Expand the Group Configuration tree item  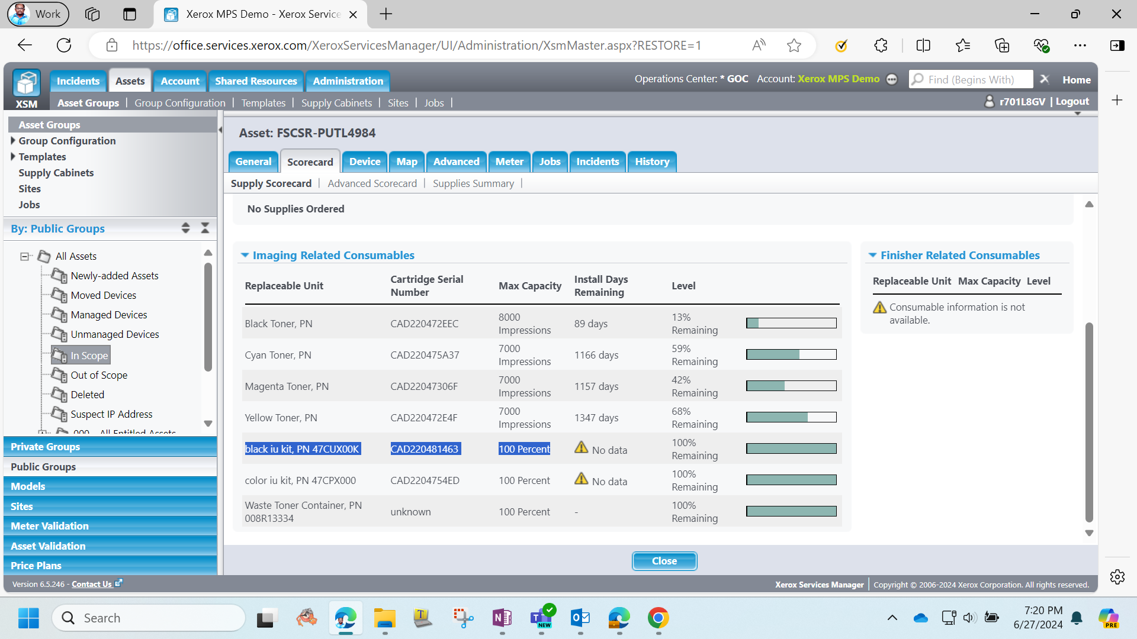pyautogui.click(x=13, y=141)
